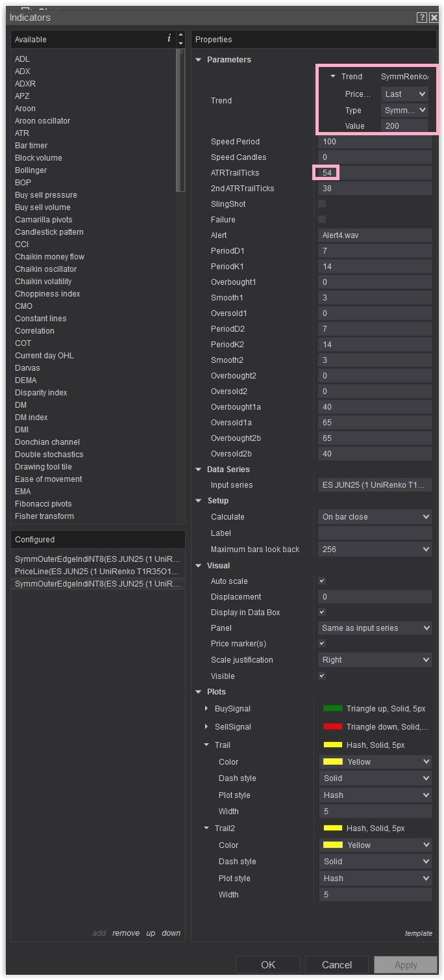Expand the SellSignal plot arrow
This screenshot has height=980, width=444.
click(x=206, y=727)
